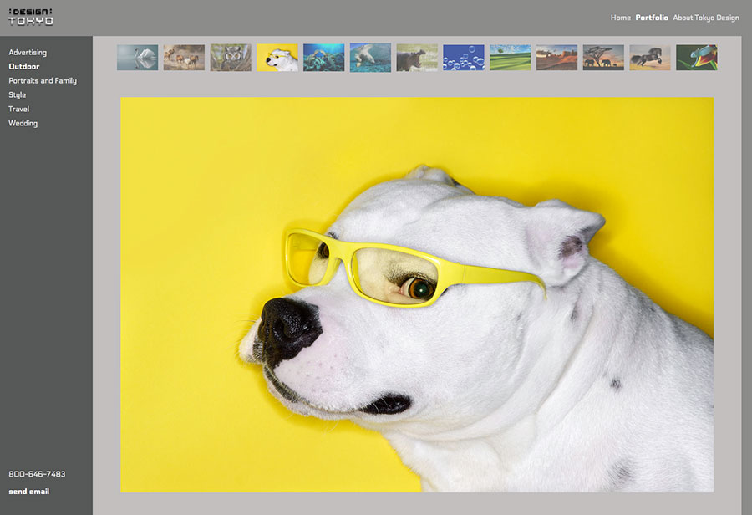Open About Tokyo Design page

pos(705,18)
